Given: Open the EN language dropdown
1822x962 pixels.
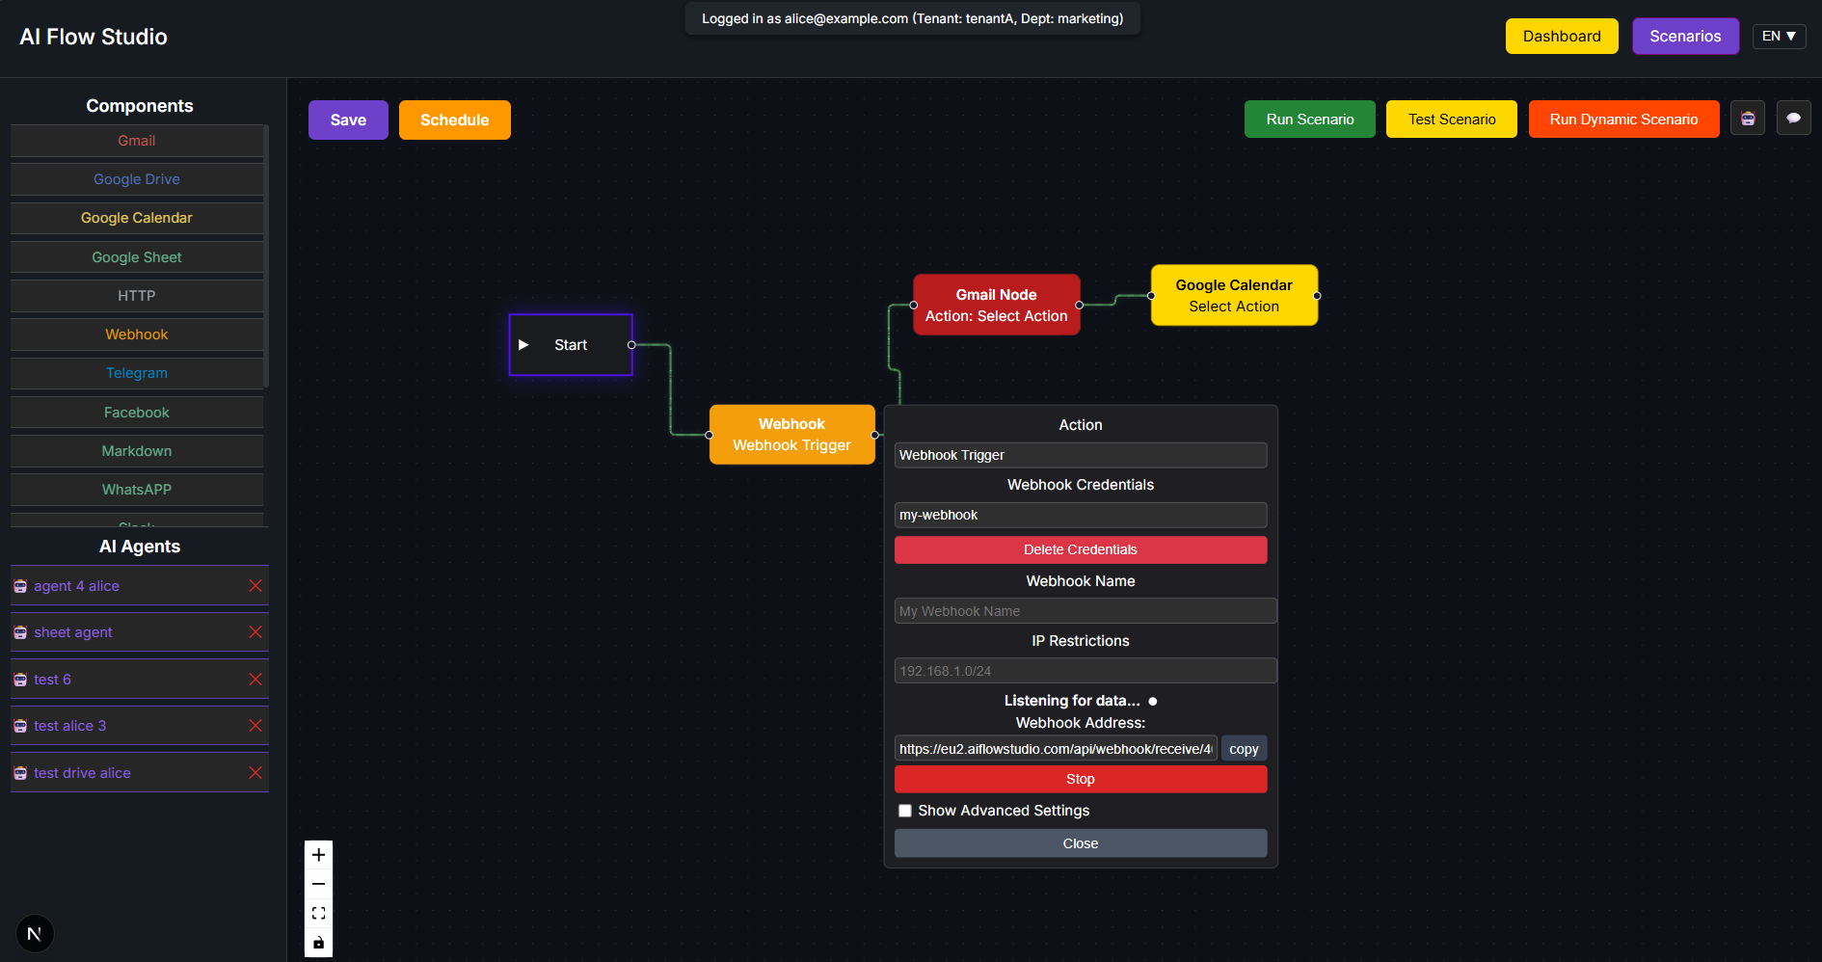Looking at the screenshot, I should [1778, 36].
